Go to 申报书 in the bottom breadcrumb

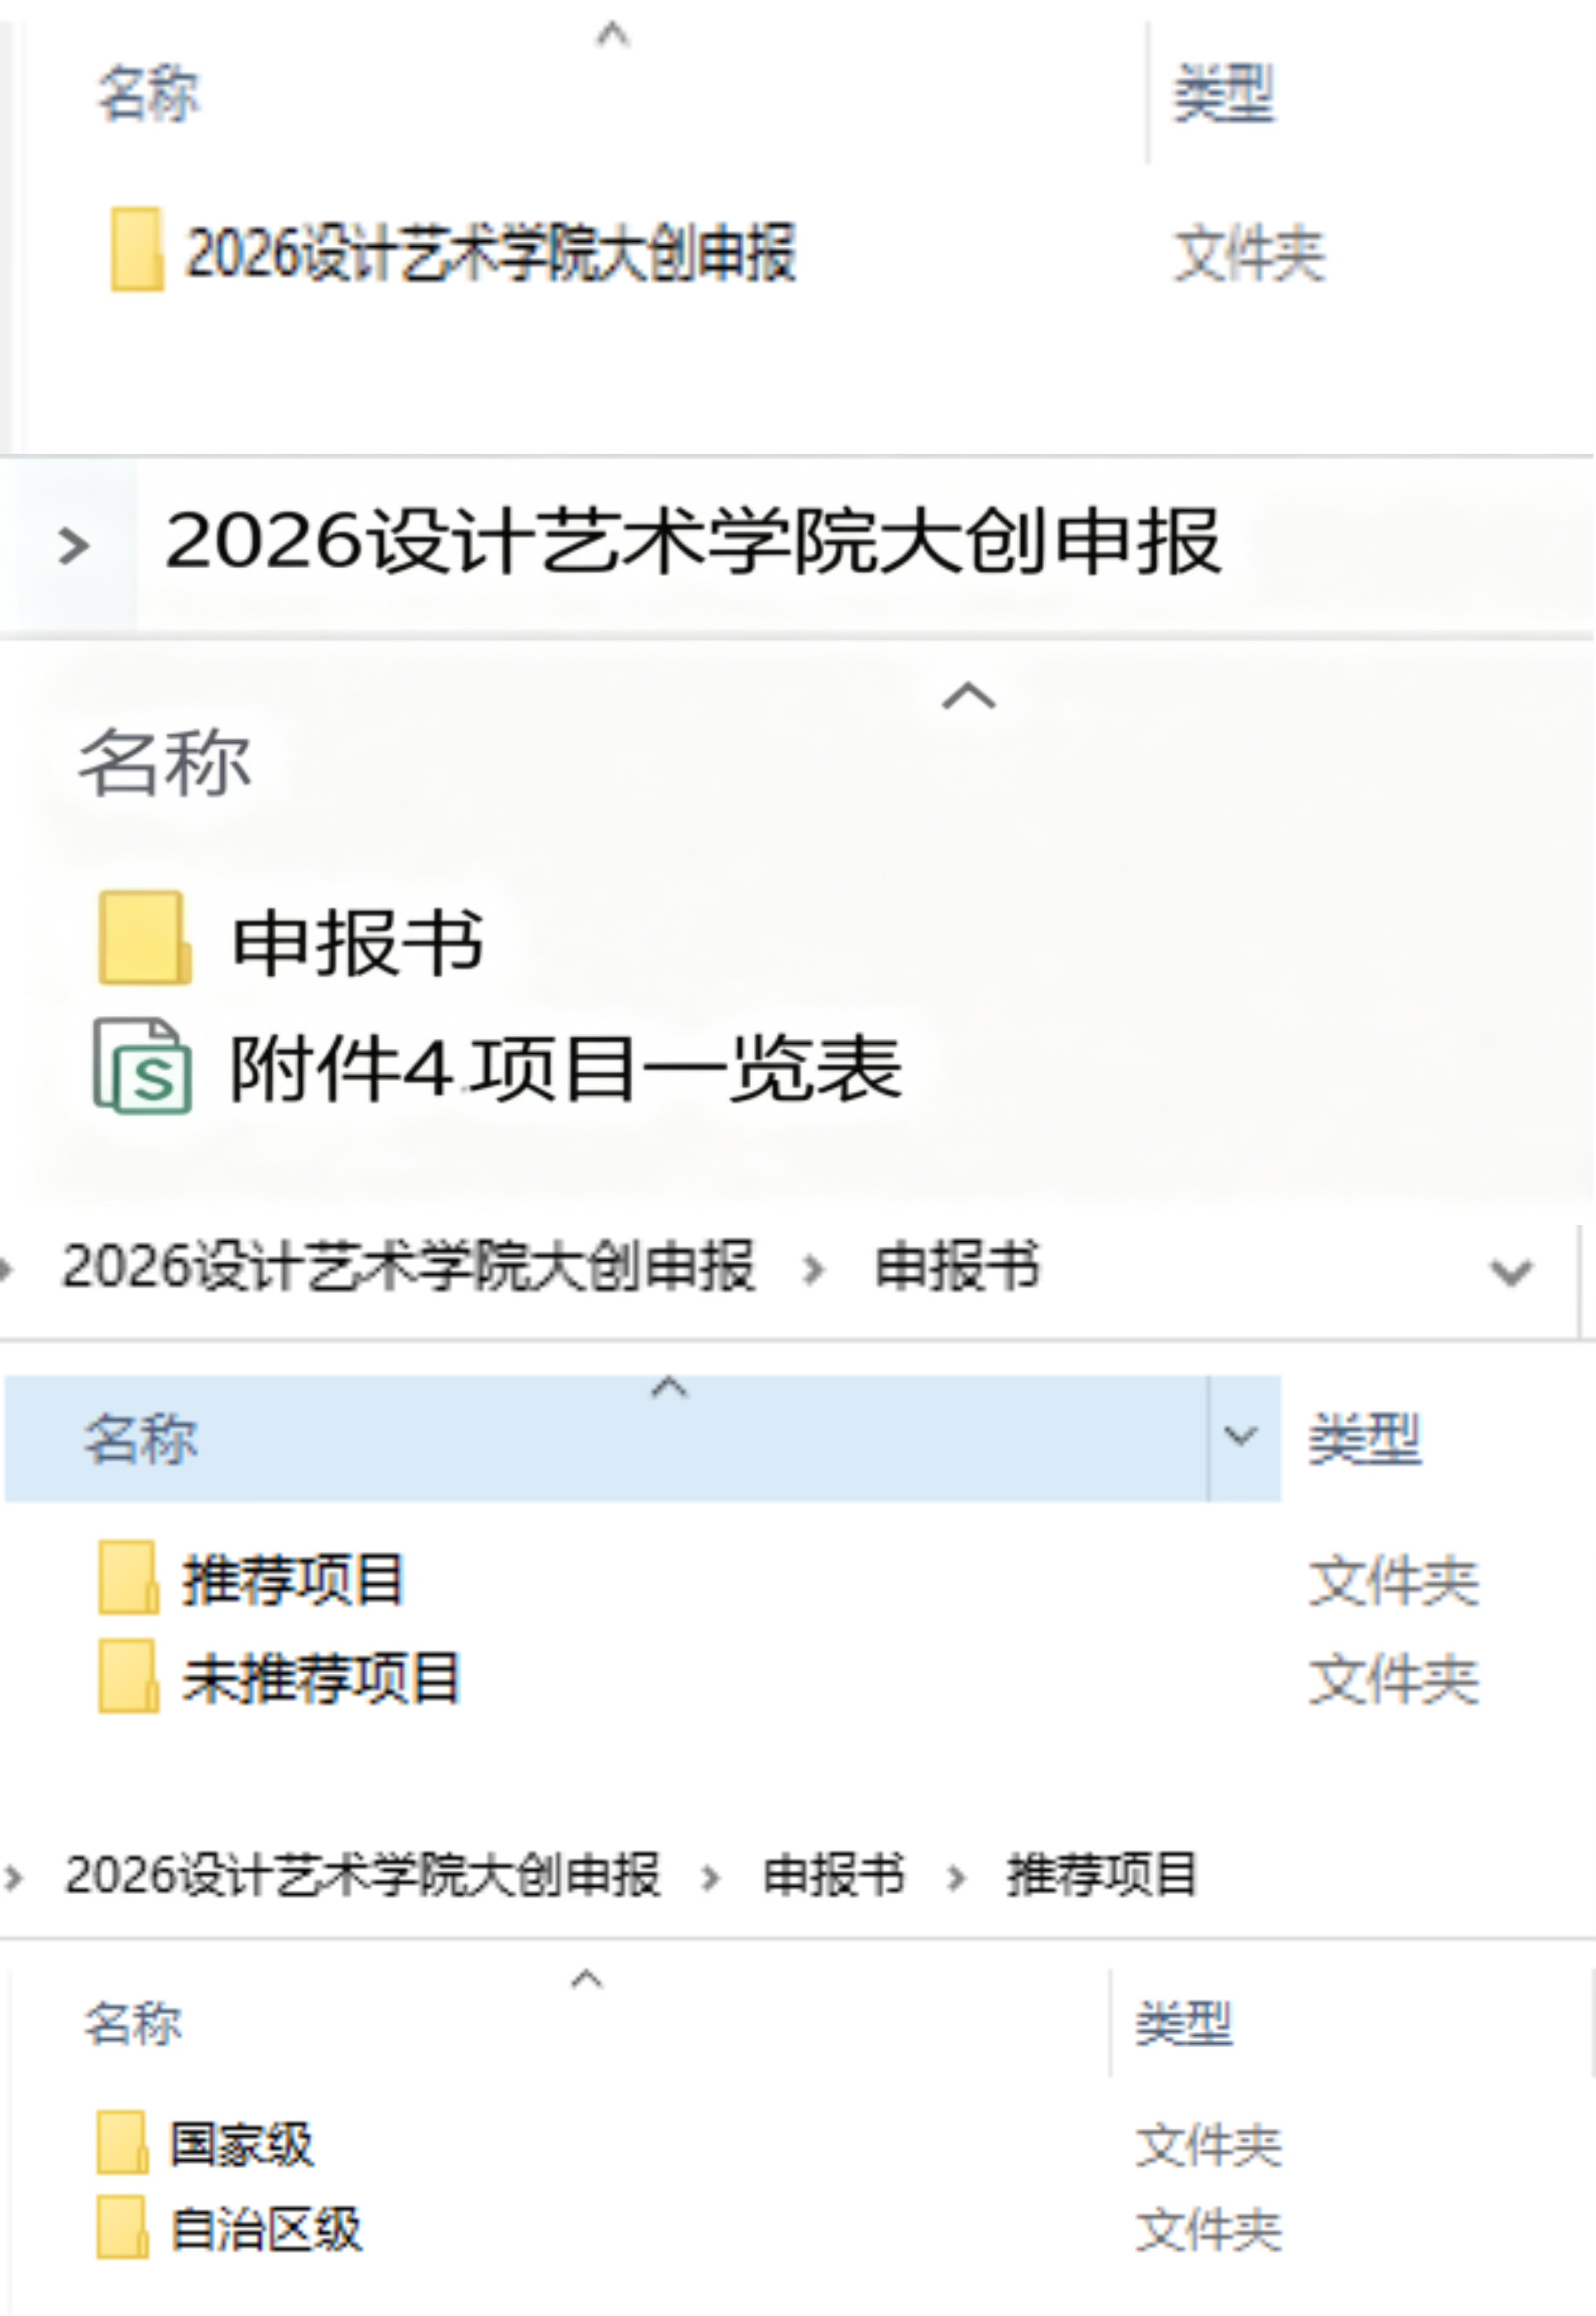pyautogui.click(x=834, y=1875)
